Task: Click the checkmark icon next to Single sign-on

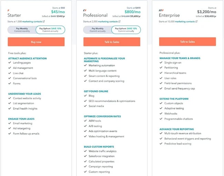Action: pos(161,63)
